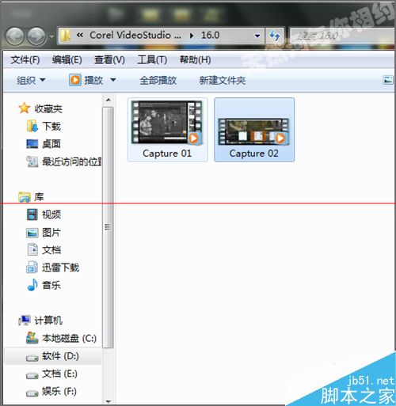Click the icon beside 迅雷下载
Image resolution: width=396 pixels, height=406 pixels.
pos(32,268)
